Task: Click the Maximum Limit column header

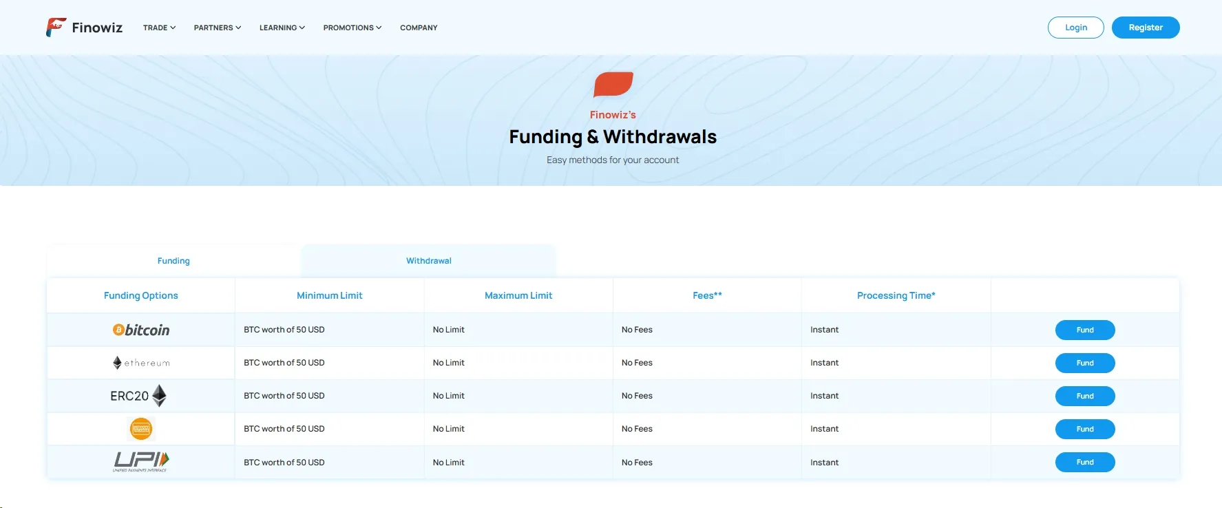Action: [x=518, y=295]
